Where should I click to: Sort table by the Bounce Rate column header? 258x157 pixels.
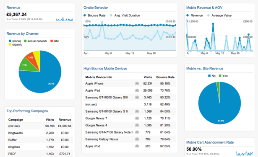tap(165, 77)
